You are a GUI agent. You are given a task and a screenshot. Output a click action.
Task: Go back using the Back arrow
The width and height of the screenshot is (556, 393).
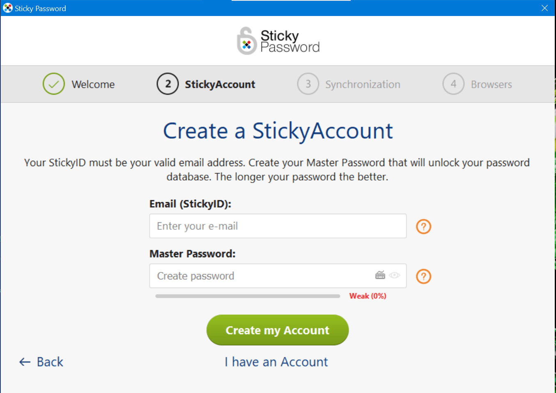click(x=40, y=361)
